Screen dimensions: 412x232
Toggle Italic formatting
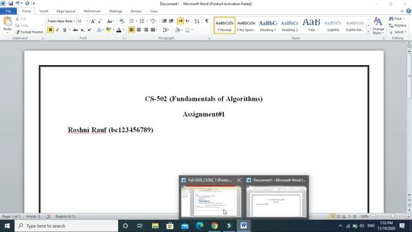point(57,30)
